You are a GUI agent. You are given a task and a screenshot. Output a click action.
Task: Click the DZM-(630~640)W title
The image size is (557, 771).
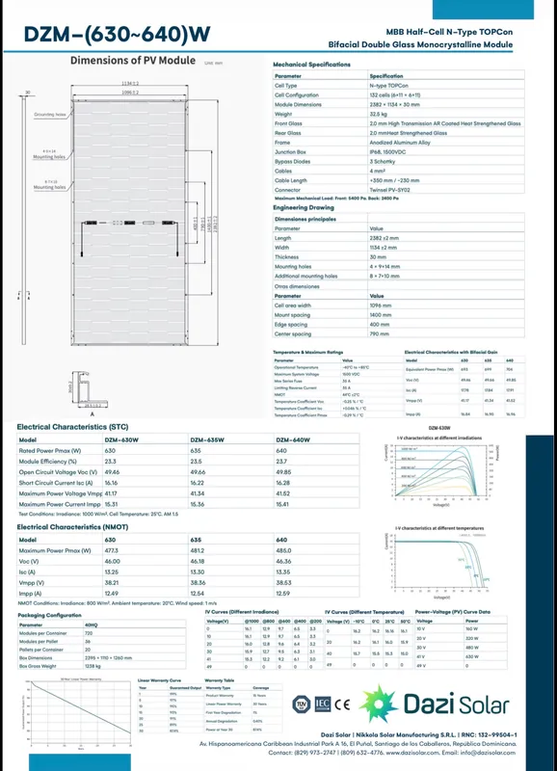[117, 34]
